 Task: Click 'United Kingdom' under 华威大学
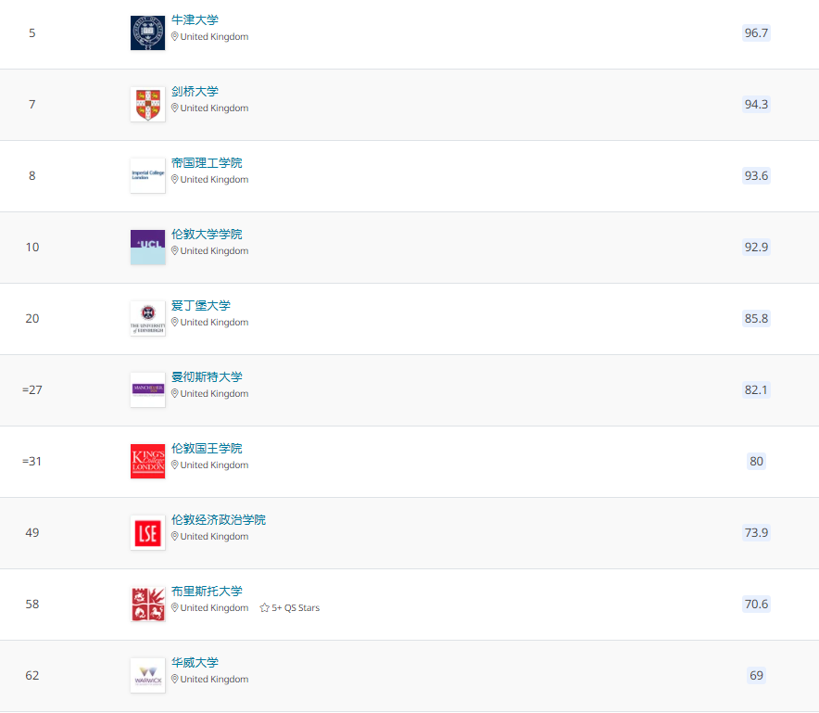tap(214, 679)
